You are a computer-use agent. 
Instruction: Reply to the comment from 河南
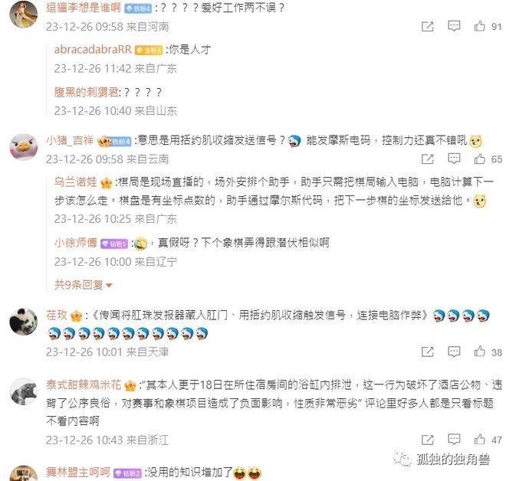pyautogui.click(x=454, y=26)
